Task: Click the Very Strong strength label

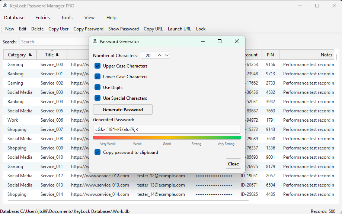Action: pyautogui.click(x=226, y=144)
